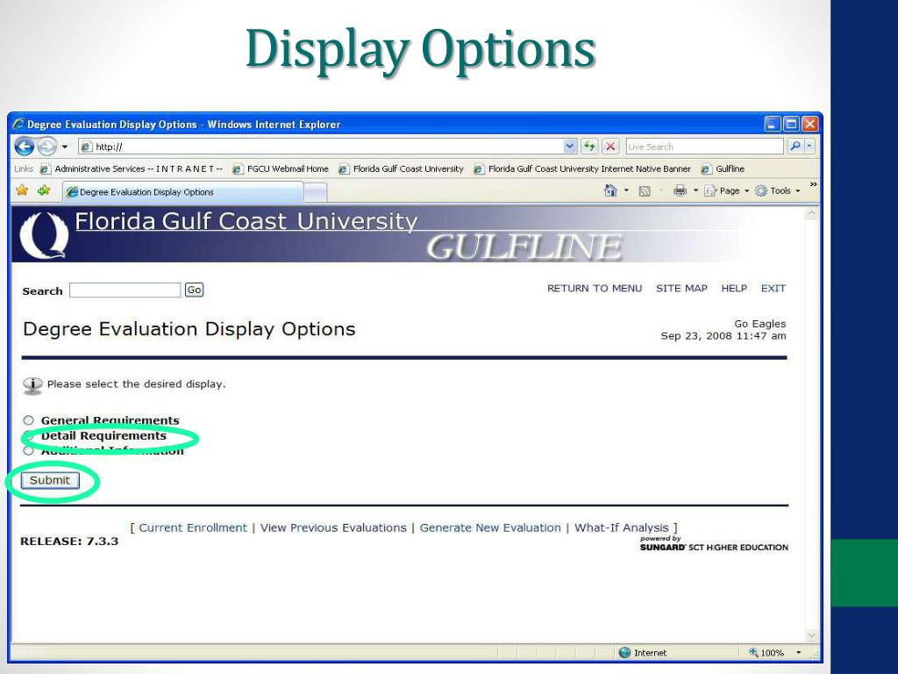Screen dimensions: 898x674
Task: Click the Home page house icon
Action: pyautogui.click(x=610, y=190)
